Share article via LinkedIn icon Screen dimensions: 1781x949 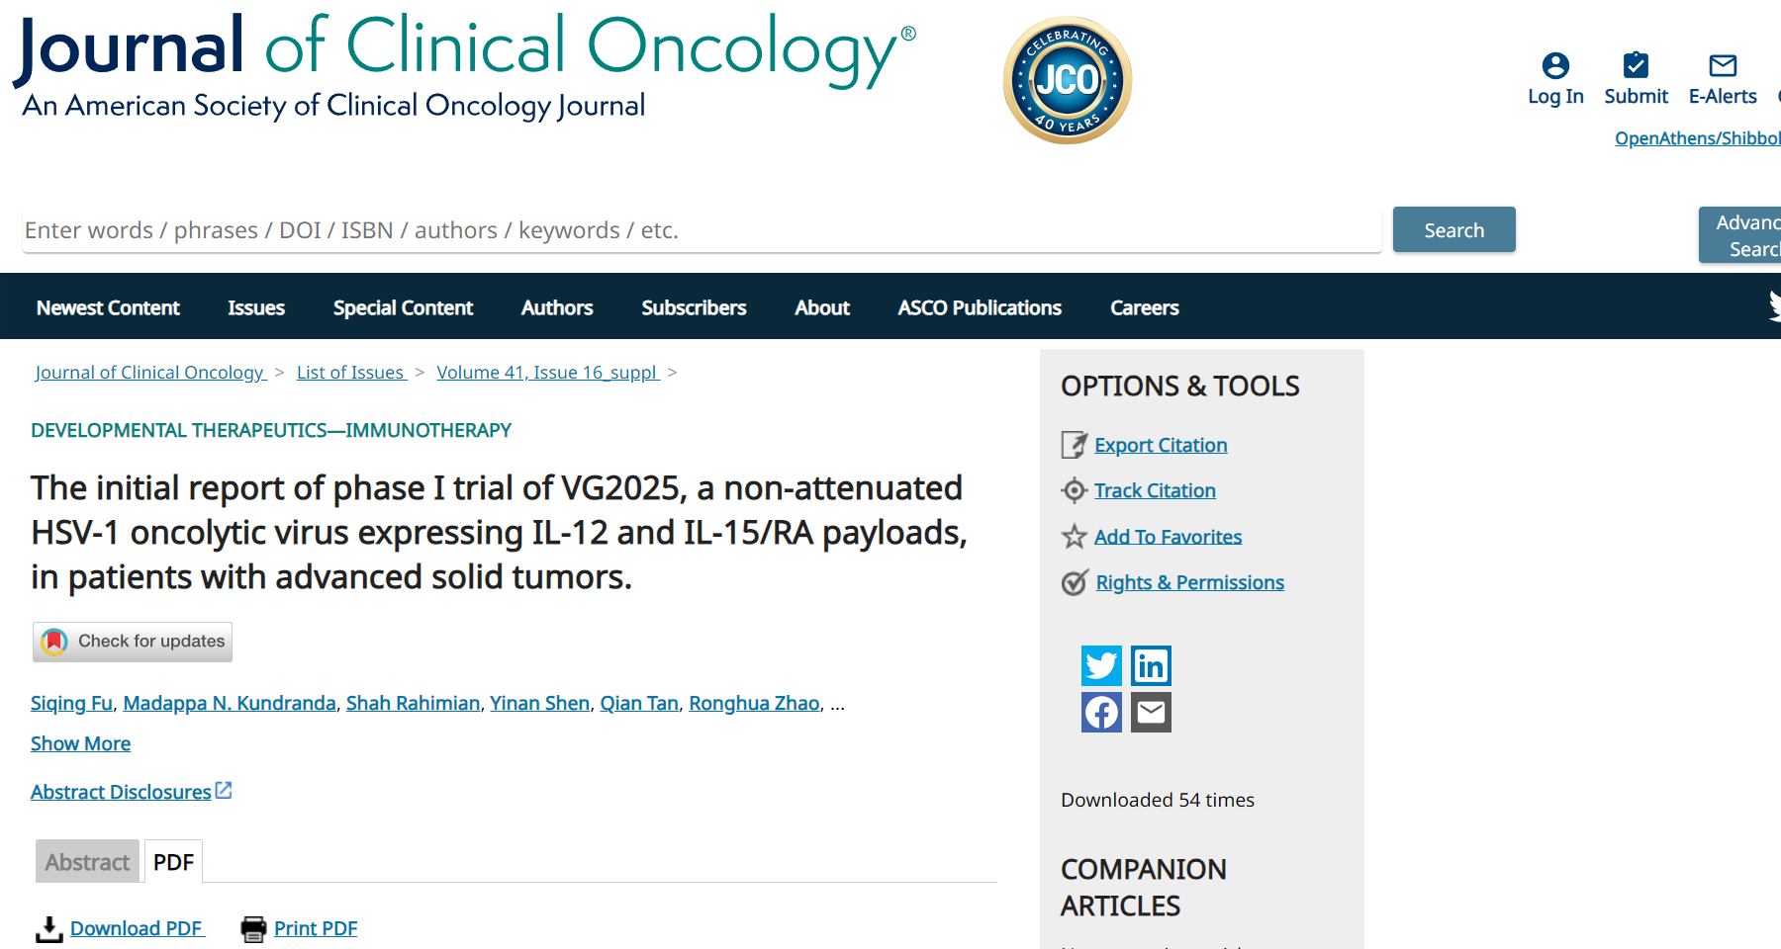[1151, 665]
